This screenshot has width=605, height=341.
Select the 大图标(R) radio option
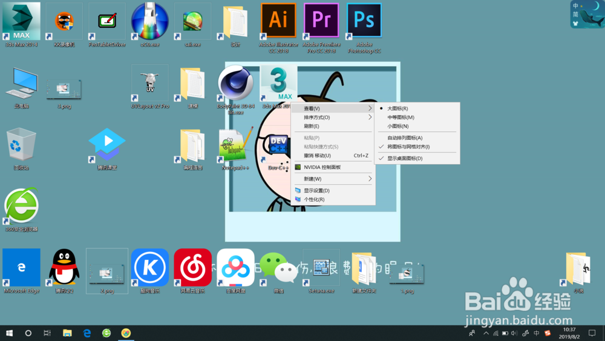(417, 108)
